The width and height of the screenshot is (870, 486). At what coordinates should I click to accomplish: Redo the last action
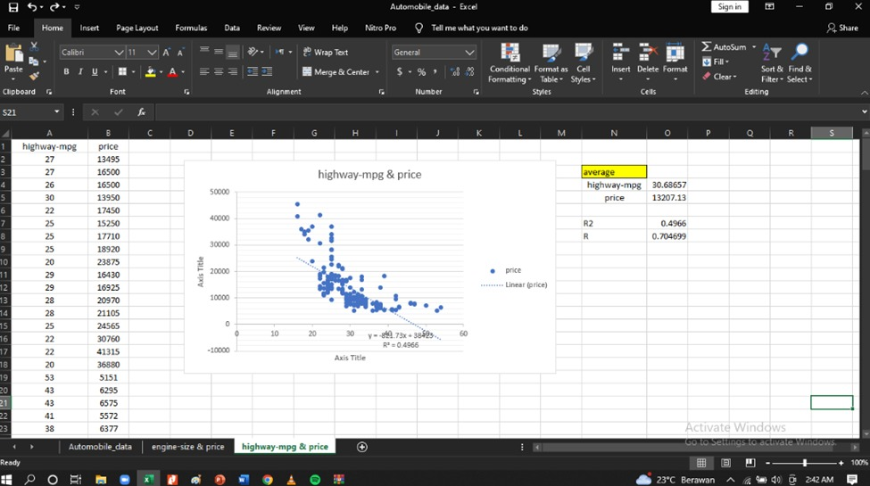pyautogui.click(x=54, y=7)
